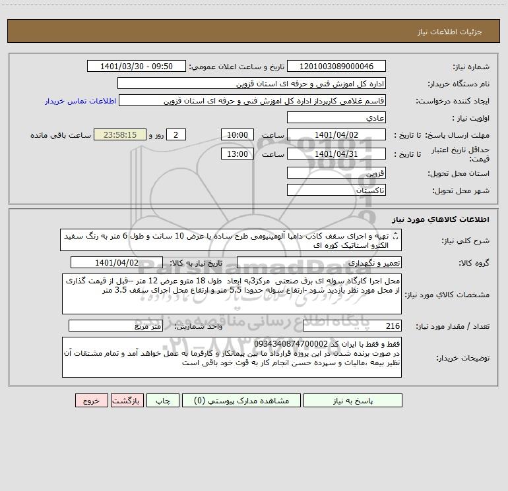Click the item specifications text area
The width and height of the screenshot is (508, 491).
pyautogui.click(x=232, y=294)
